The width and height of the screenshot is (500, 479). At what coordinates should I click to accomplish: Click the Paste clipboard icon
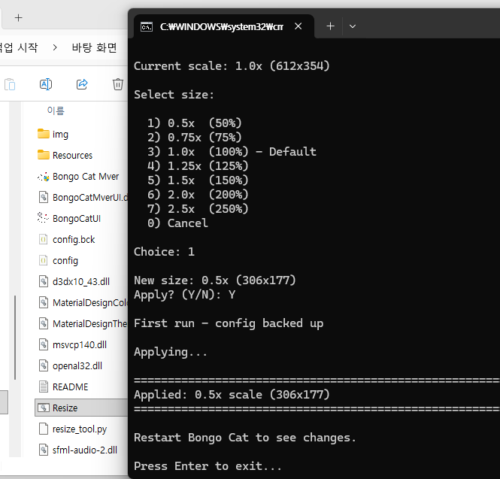pyautogui.click(x=10, y=84)
